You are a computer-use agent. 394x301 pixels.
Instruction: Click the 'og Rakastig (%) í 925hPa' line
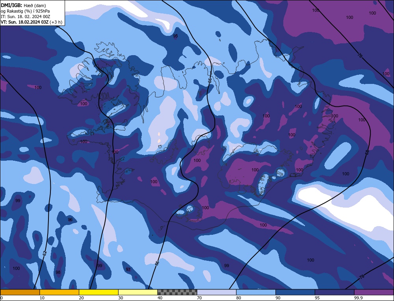25,11
